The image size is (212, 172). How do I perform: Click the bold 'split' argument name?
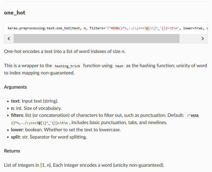pyautogui.click(x=15, y=137)
